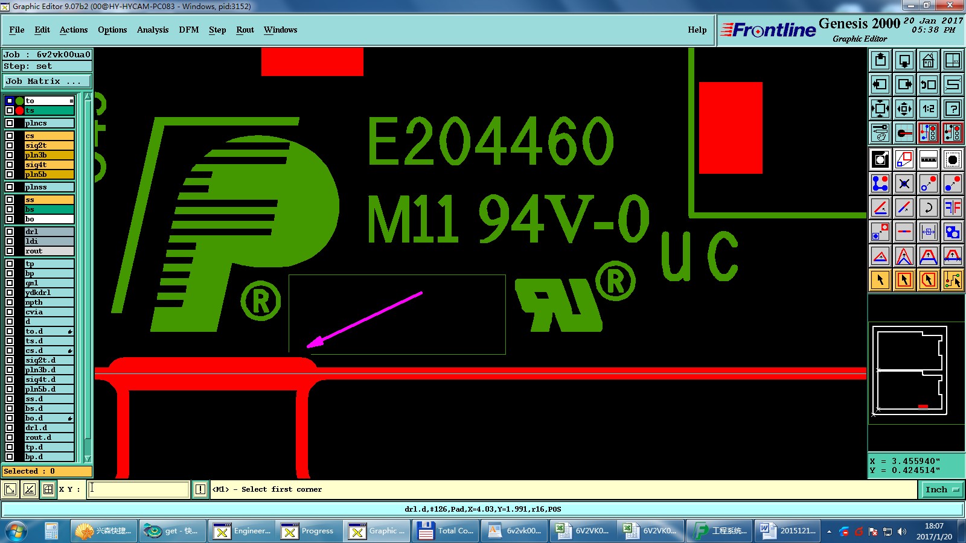Open the wrench and palette display settings icon
Viewport: 966px width, 543px height.
(880, 133)
